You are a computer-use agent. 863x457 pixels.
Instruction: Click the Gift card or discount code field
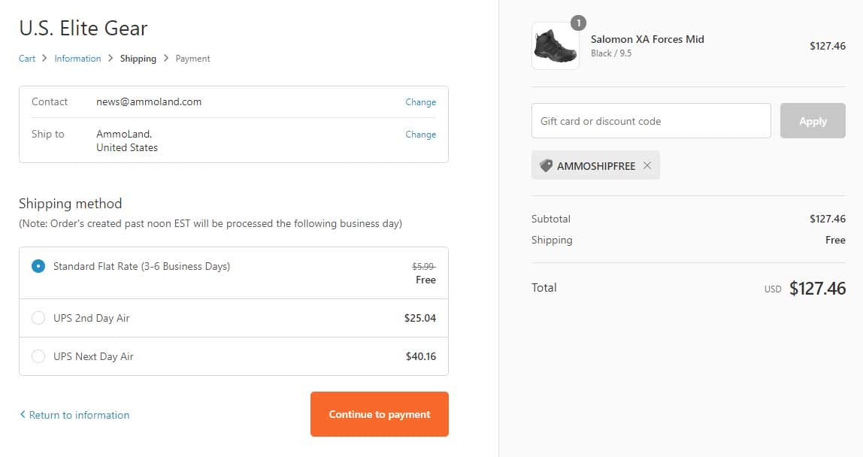point(651,121)
